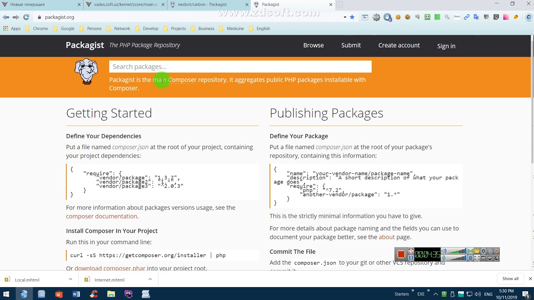
Task: Open the bookmark bar dropdown arrow
Action: tap(345, 17)
